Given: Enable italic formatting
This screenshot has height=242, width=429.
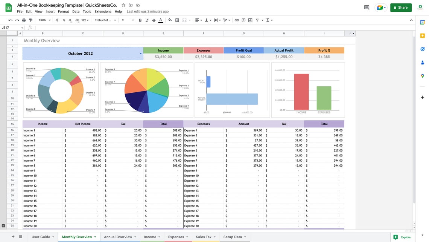Looking at the screenshot, I should point(147,20).
